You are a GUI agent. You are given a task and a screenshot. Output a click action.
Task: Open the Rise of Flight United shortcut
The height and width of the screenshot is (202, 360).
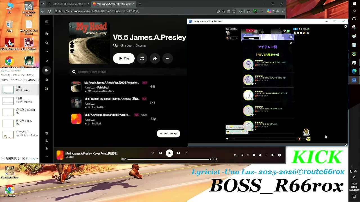click(x=29, y=9)
